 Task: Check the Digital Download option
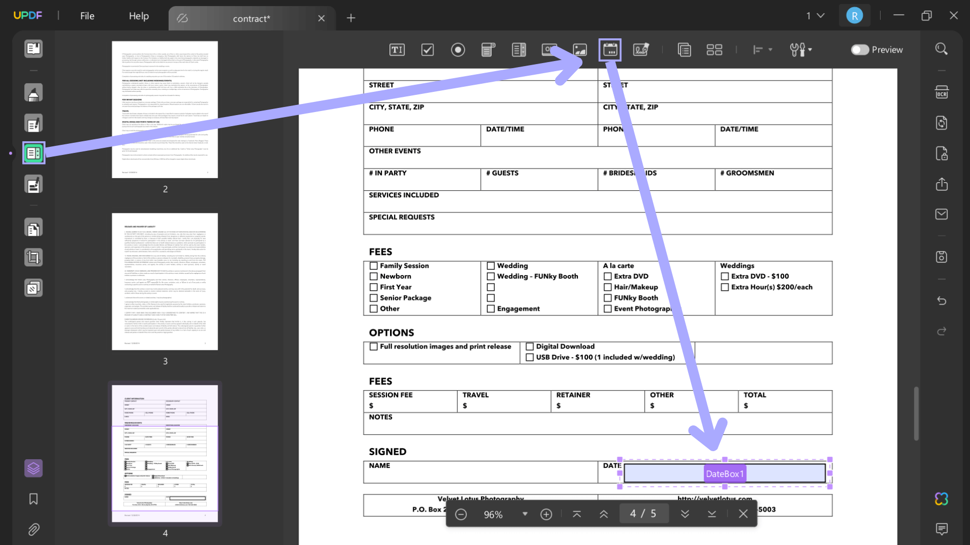[x=530, y=347]
